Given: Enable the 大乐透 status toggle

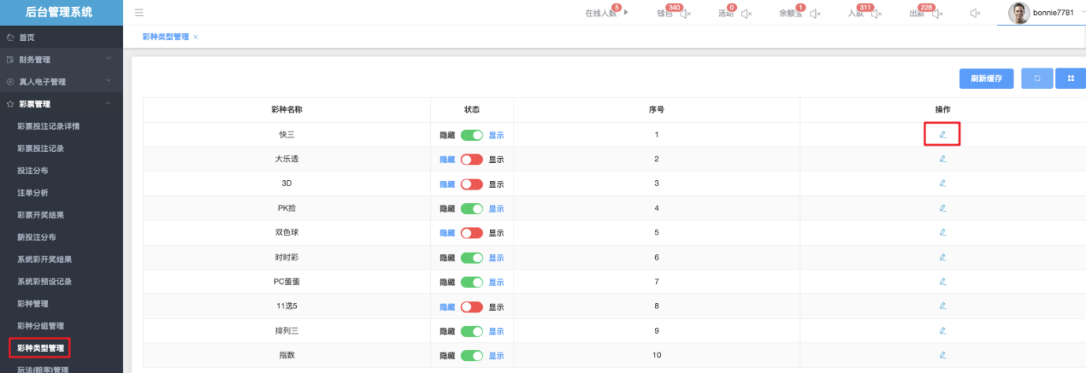Looking at the screenshot, I should click(x=471, y=160).
